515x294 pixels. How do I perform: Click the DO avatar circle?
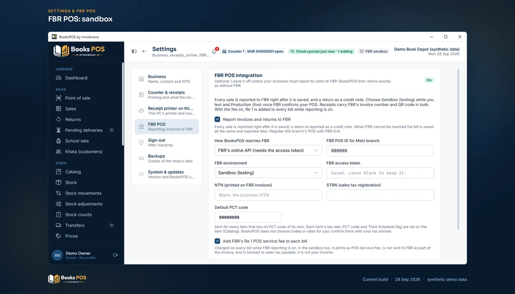[x=57, y=255]
